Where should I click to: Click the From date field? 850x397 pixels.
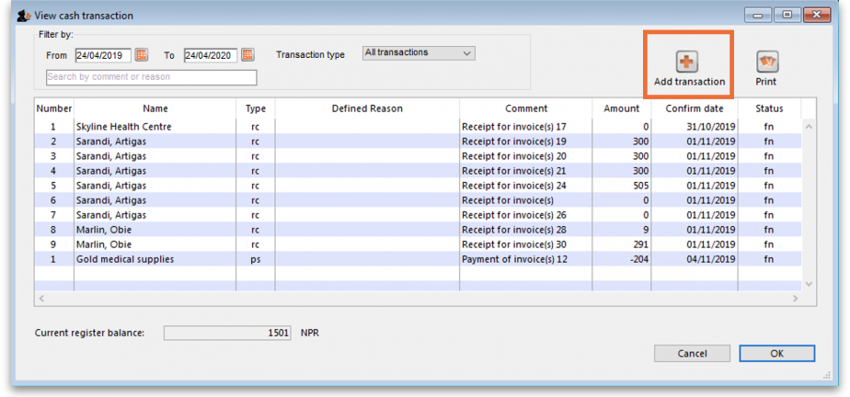(103, 55)
